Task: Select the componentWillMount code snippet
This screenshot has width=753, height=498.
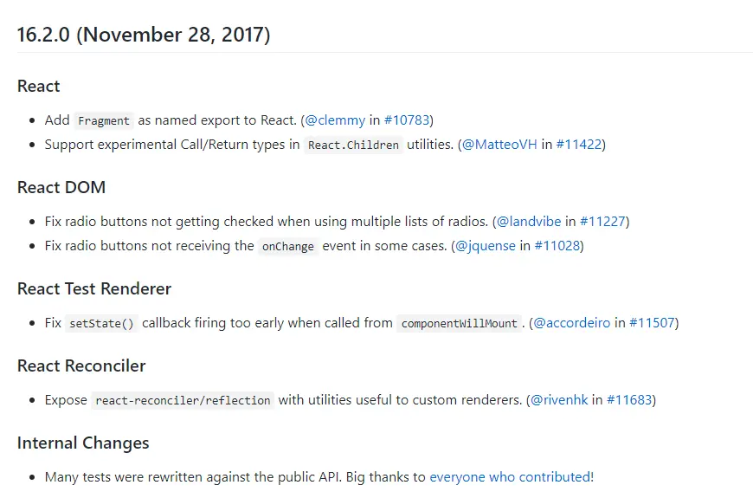Action: click(459, 324)
